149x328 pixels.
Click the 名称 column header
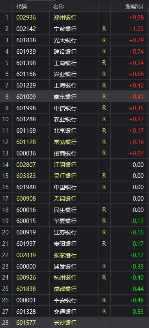[59, 7]
